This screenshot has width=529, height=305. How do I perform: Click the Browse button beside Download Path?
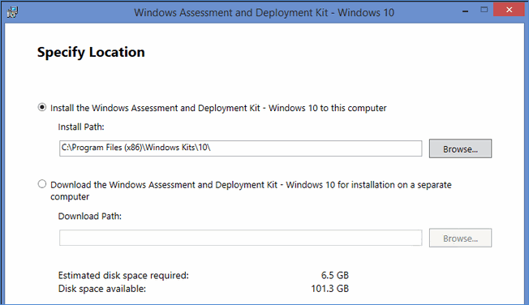coord(460,238)
